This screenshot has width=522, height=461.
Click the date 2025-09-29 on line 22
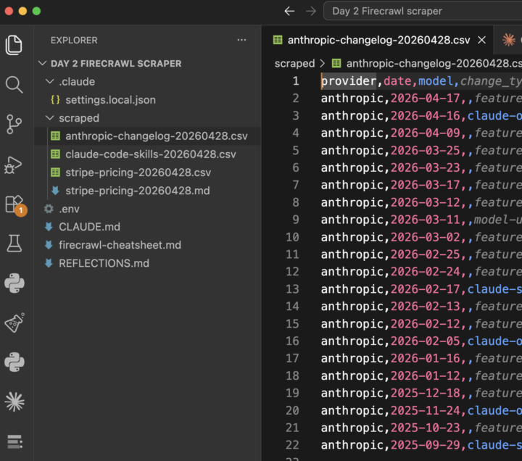tap(425, 445)
